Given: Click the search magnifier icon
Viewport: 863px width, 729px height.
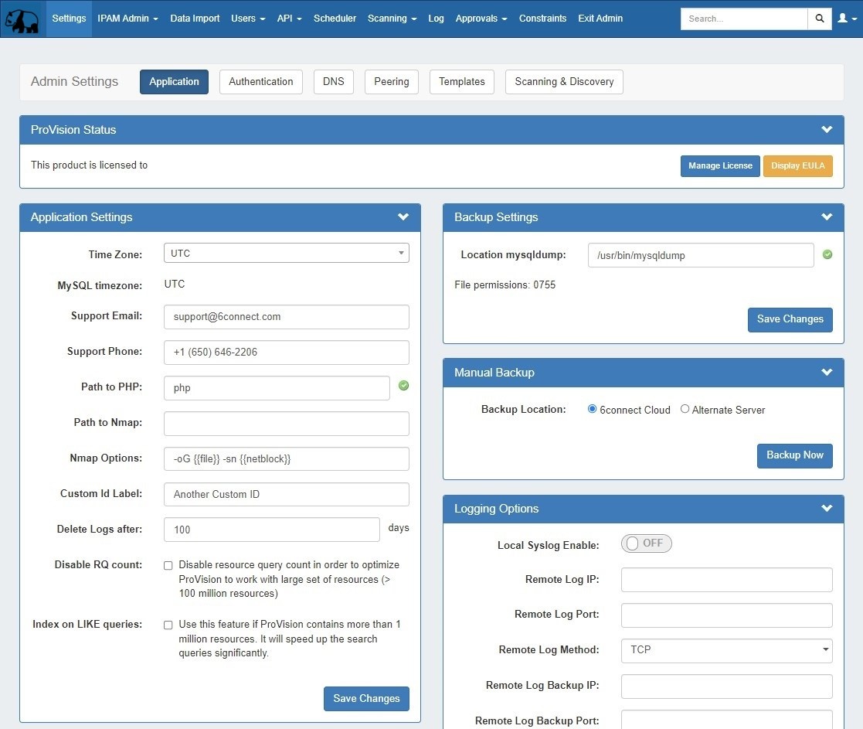Looking at the screenshot, I should (x=820, y=19).
